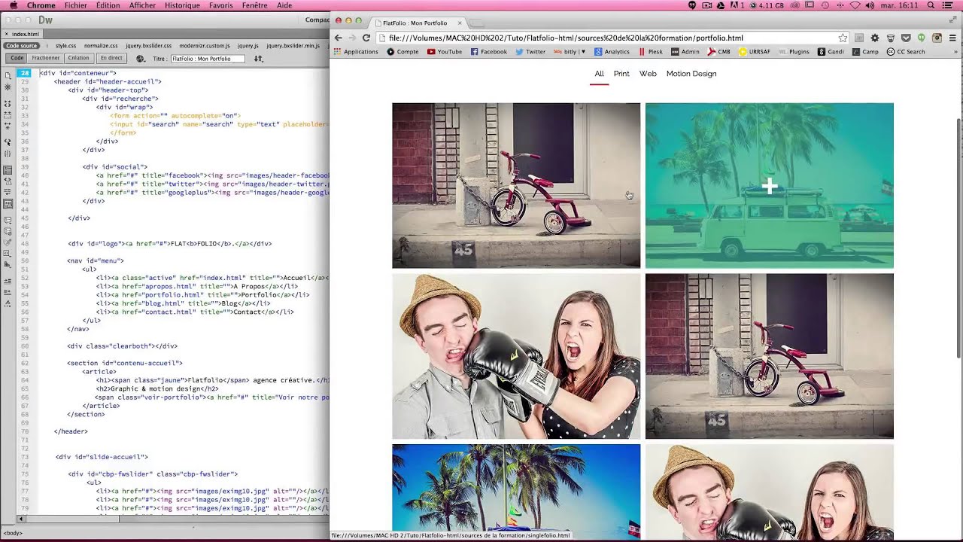Open a new Chrome tab
This screenshot has width=963, height=542.
point(477,23)
